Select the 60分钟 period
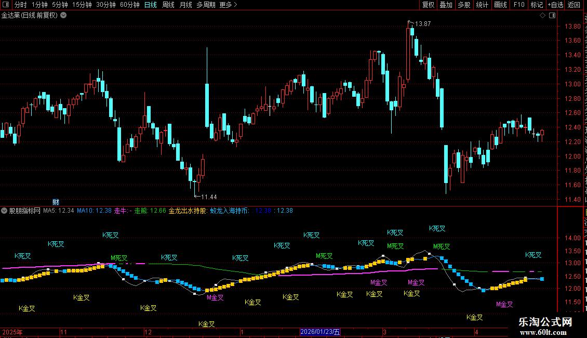This screenshot has height=338, width=587. pyautogui.click(x=130, y=5)
